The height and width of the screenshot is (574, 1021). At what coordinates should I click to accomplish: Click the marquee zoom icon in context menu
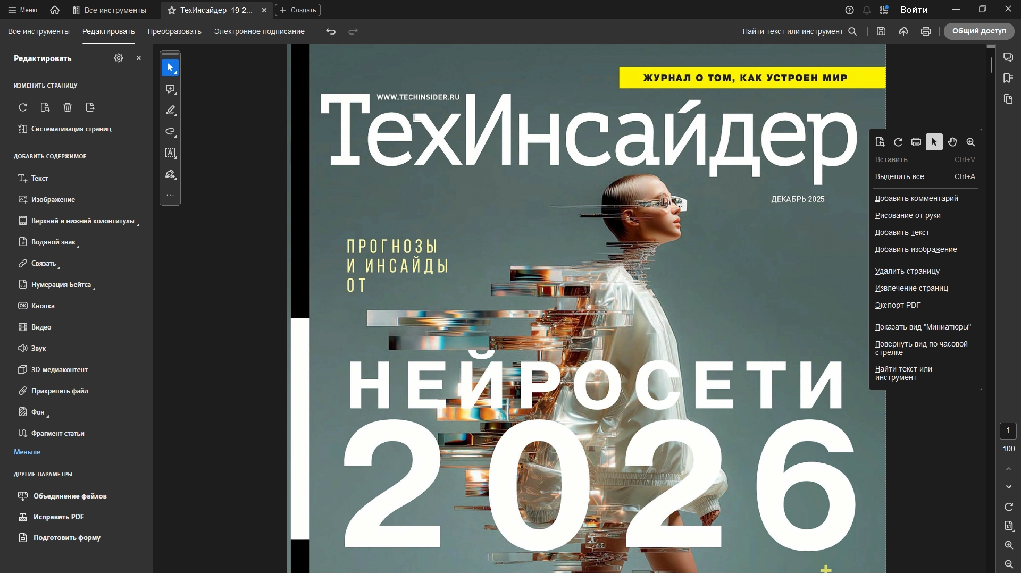[970, 142]
